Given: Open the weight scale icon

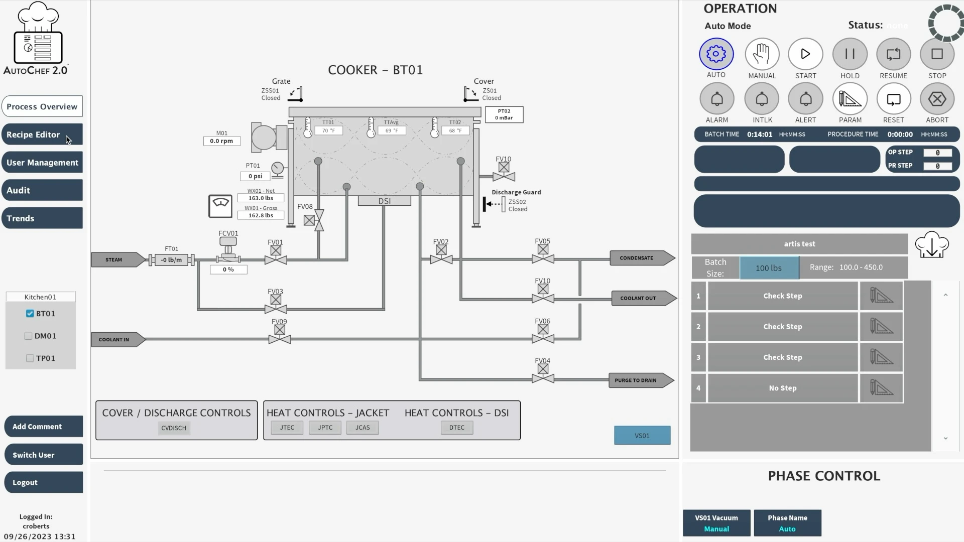Looking at the screenshot, I should coord(220,206).
